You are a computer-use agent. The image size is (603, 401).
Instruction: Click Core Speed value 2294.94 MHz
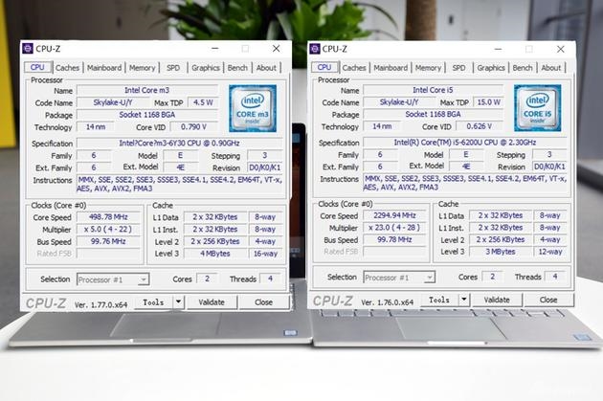click(394, 215)
